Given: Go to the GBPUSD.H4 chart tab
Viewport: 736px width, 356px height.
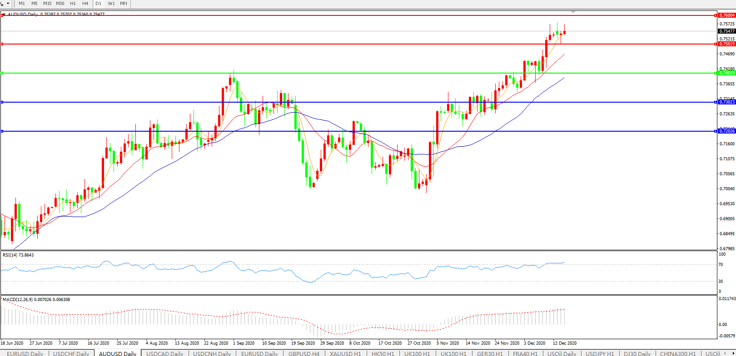Looking at the screenshot, I should 303,353.
